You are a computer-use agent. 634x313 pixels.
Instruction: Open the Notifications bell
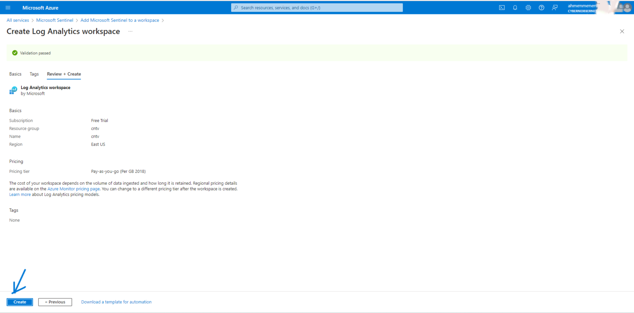[515, 7]
